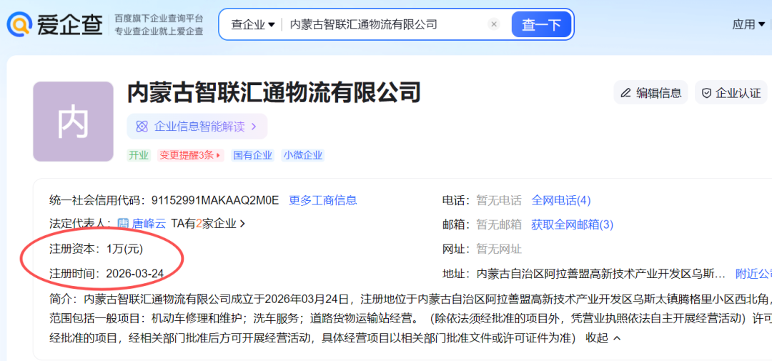Click the 注册时间 value 2026-03-24
Screen dimensions: 772x361
(x=135, y=273)
